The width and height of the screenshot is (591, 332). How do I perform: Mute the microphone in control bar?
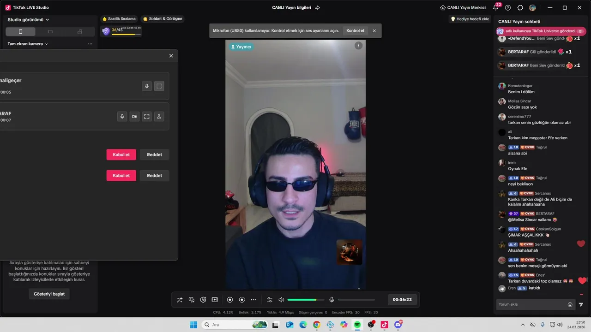pos(332,300)
